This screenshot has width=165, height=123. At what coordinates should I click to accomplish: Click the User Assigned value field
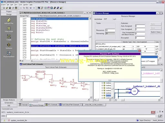[x=140, y=29]
